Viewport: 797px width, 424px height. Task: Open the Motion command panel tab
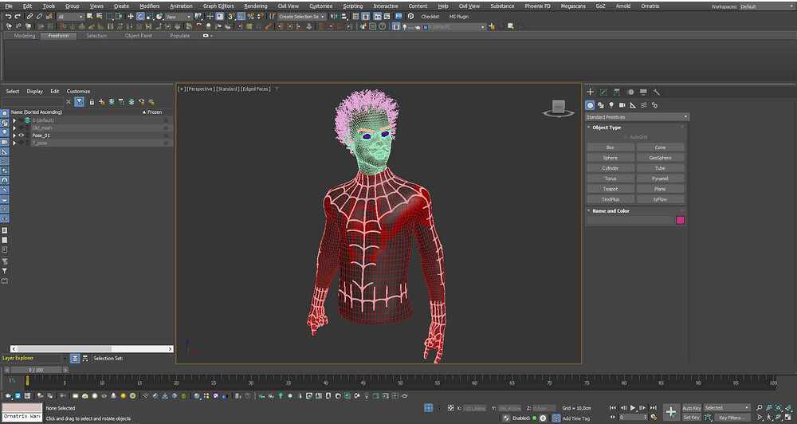click(x=630, y=92)
